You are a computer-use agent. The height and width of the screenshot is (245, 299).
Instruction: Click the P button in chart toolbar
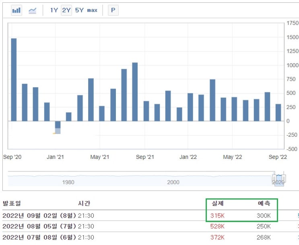[113, 10]
